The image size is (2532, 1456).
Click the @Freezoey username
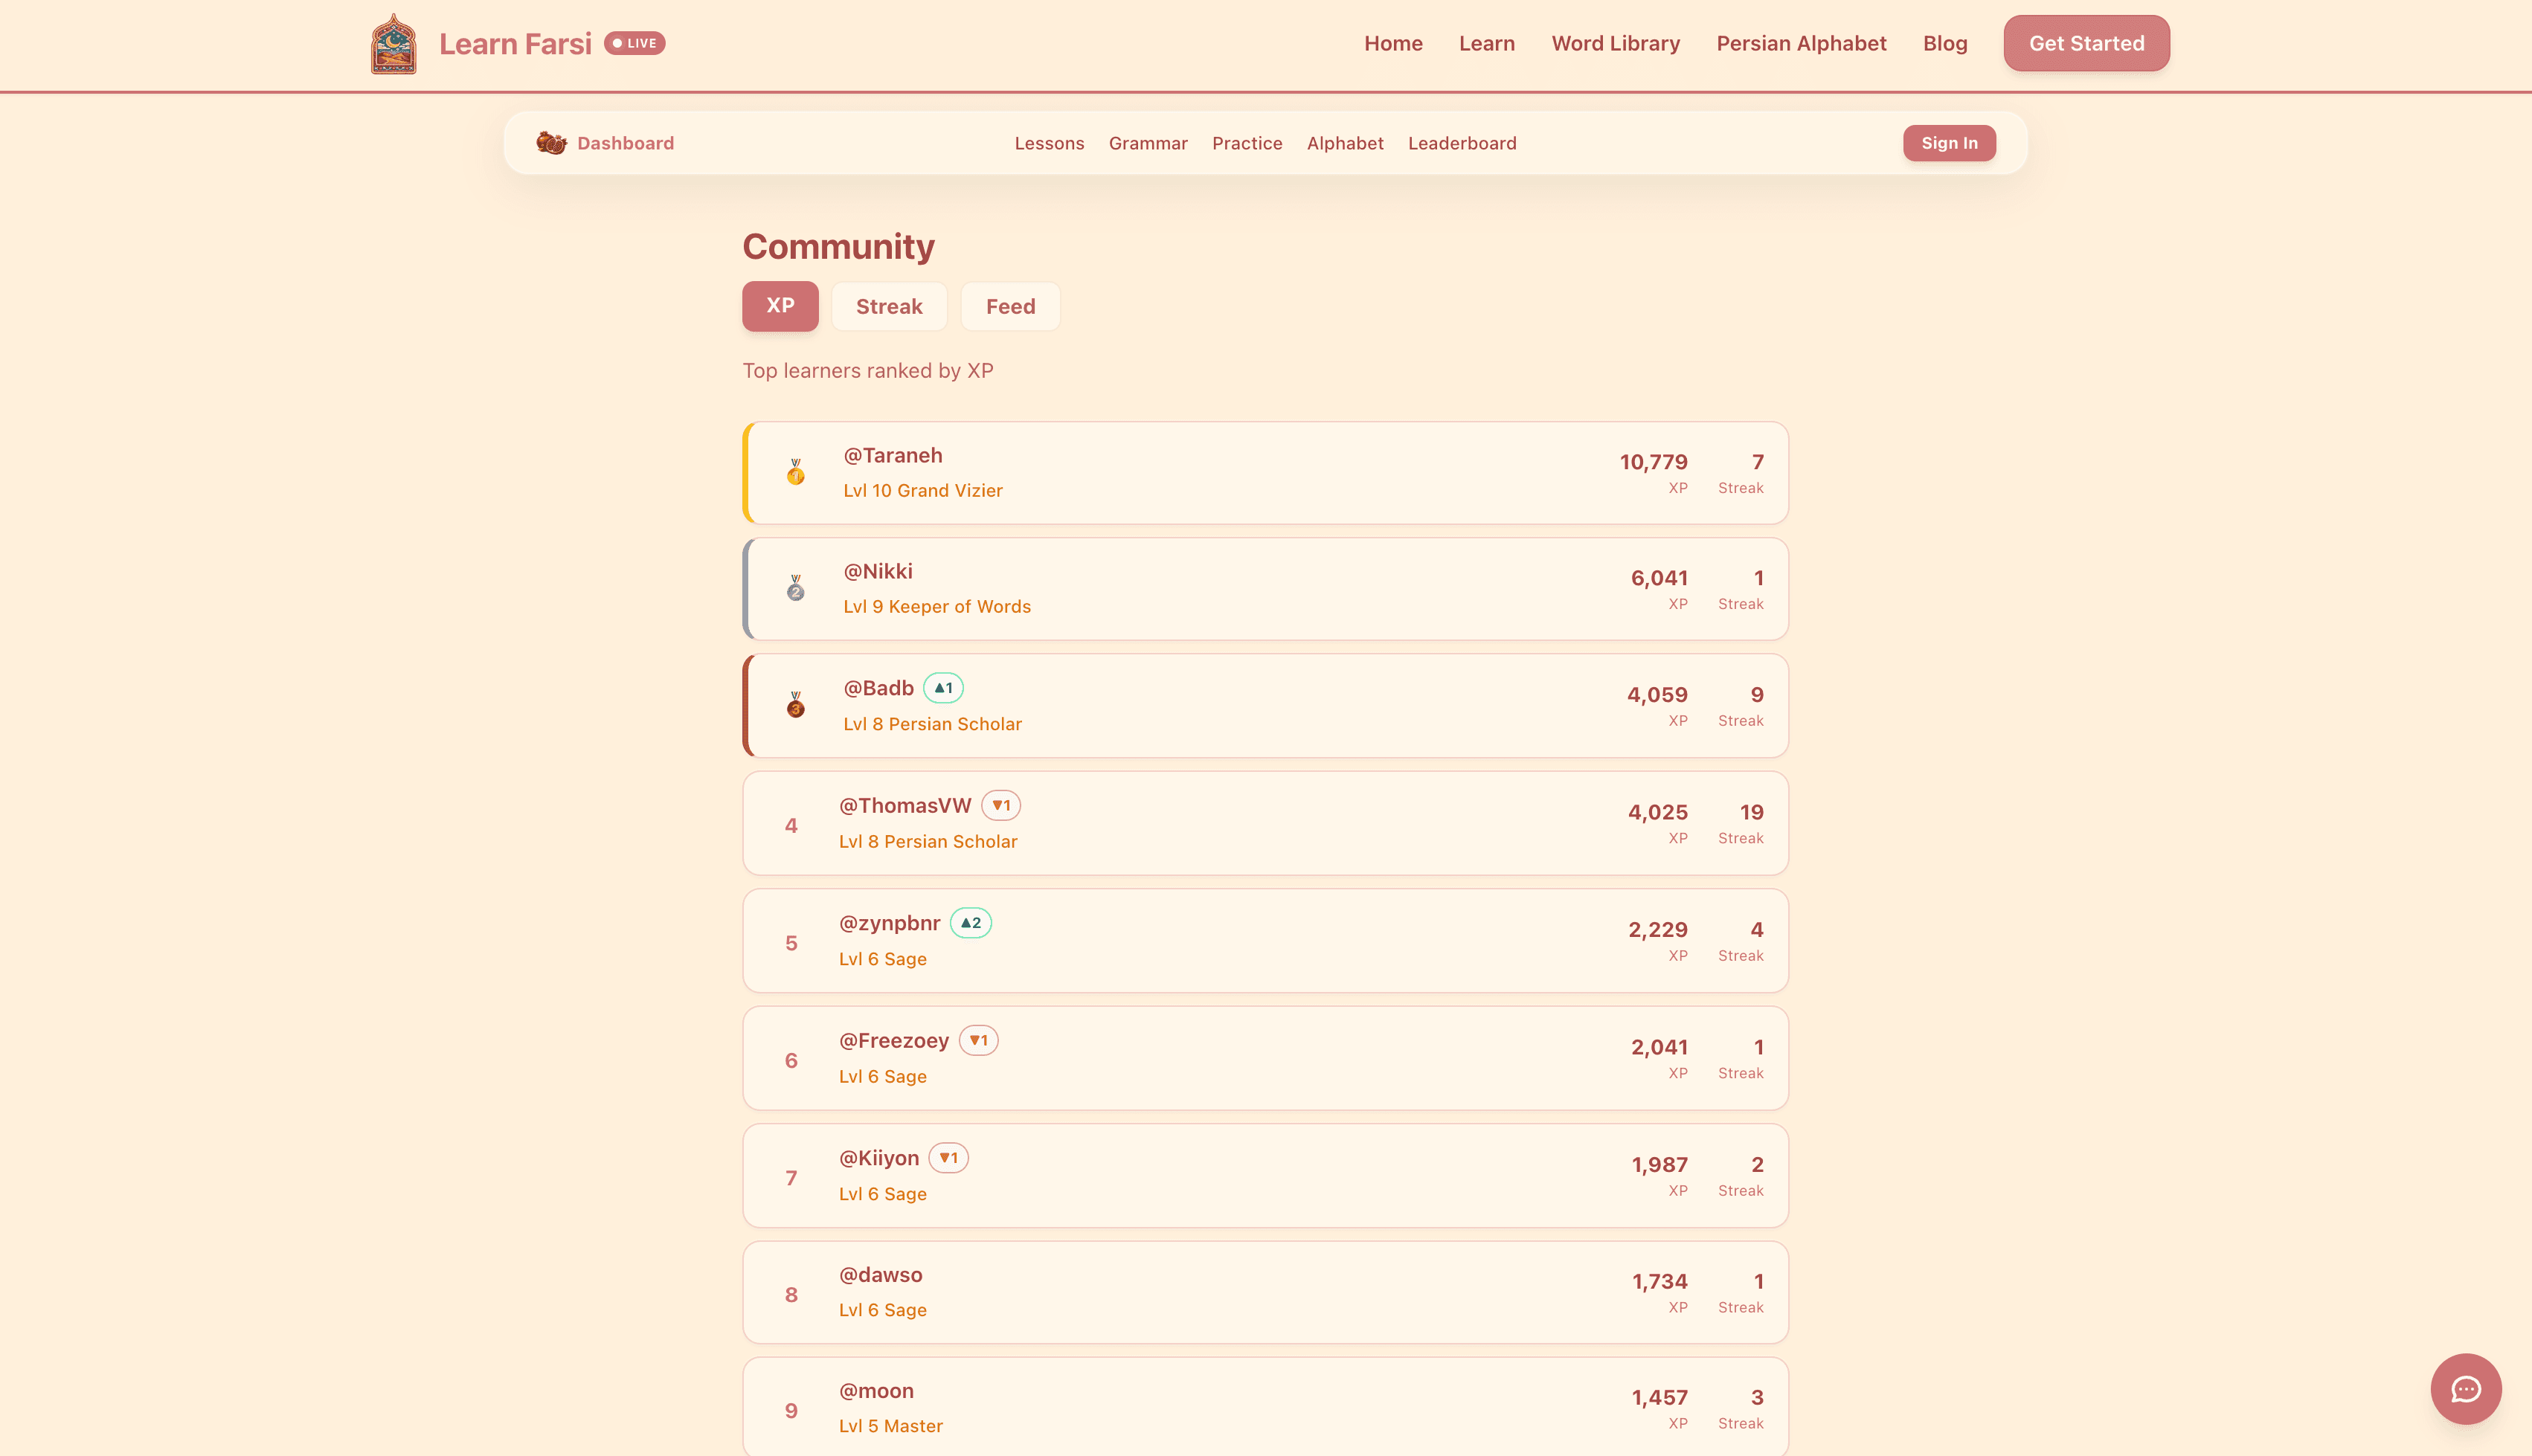click(x=894, y=1040)
